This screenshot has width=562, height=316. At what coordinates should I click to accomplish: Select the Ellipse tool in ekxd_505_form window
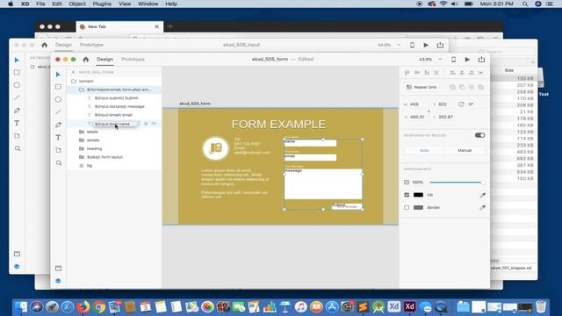click(58, 99)
